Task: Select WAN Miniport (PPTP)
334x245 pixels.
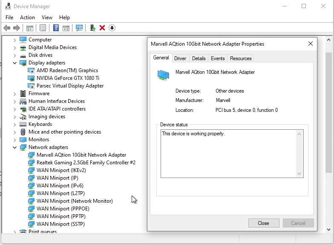Action: pyautogui.click(x=61, y=216)
